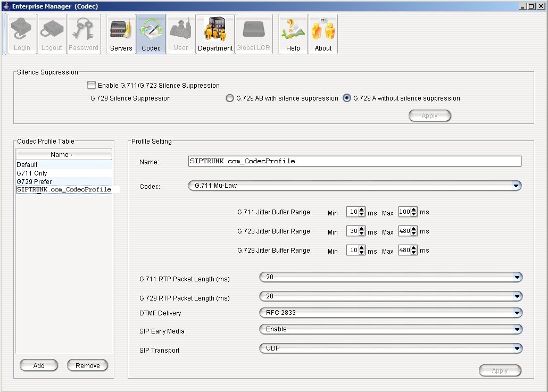Click Apply in Profile Setting section
Image resolution: width=548 pixels, height=392 pixels.
point(500,370)
